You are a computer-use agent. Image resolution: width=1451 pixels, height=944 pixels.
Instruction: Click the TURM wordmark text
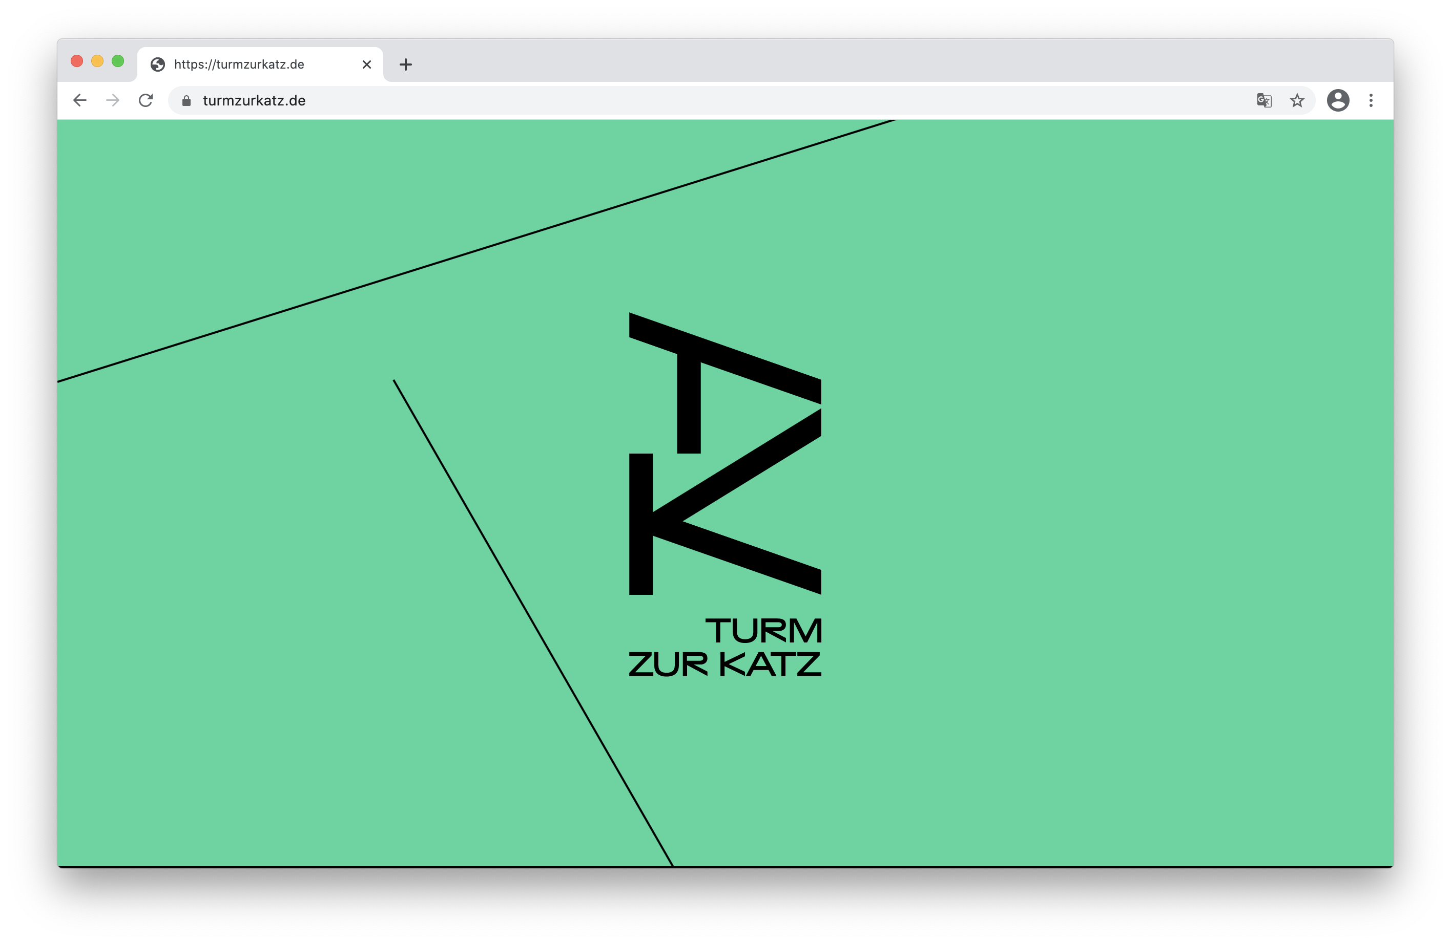pyautogui.click(x=764, y=630)
